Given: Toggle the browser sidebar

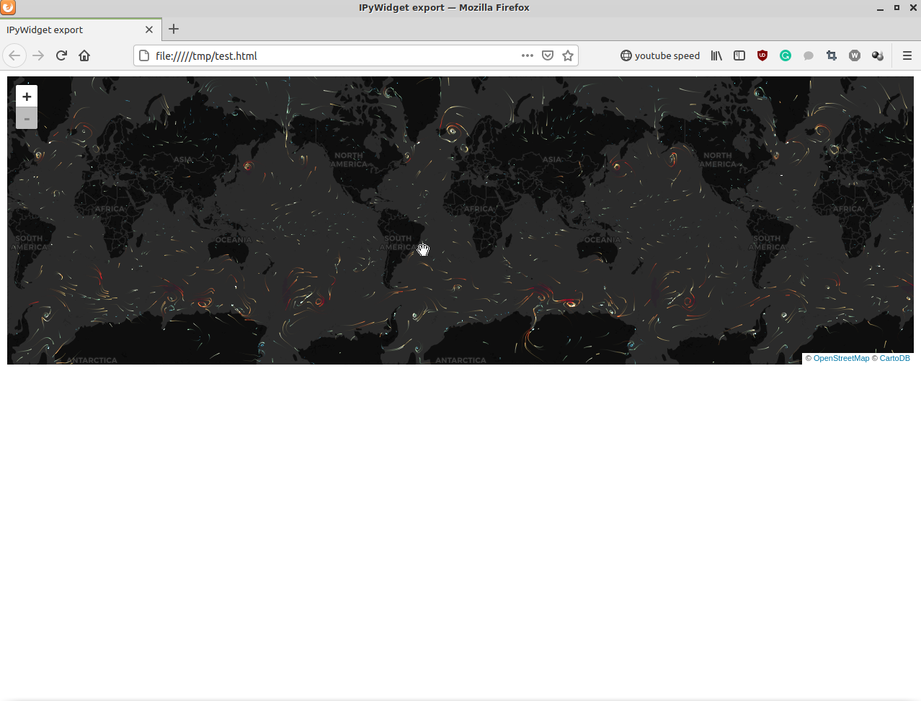Looking at the screenshot, I should [x=739, y=55].
